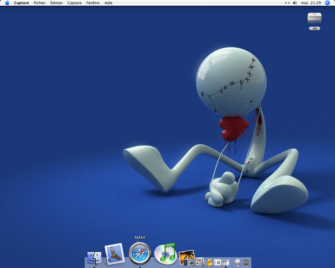Open Image Capture photo stack icon
The image size is (335, 268).
tap(200, 262)
